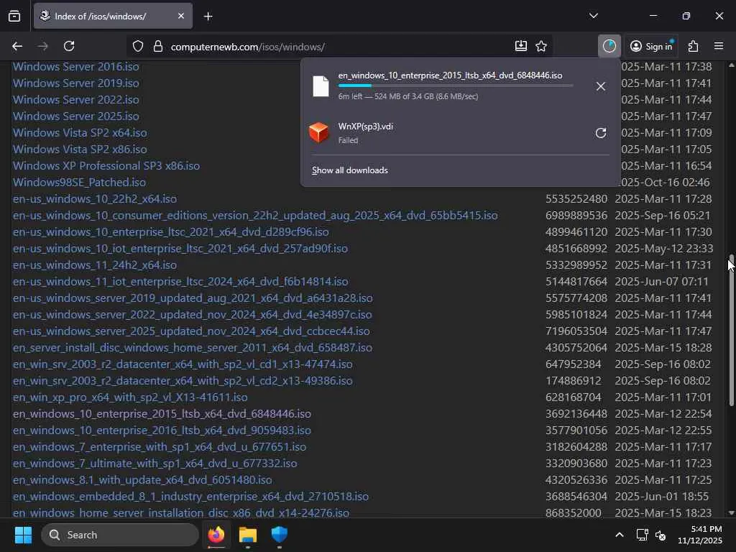Click the file size 5535252480

coord(576,199)
